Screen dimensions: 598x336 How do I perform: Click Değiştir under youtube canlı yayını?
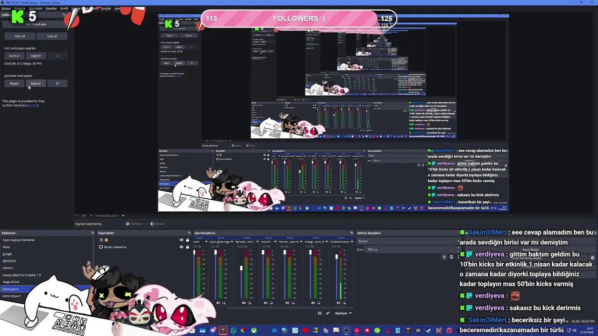tap(36, 84)
